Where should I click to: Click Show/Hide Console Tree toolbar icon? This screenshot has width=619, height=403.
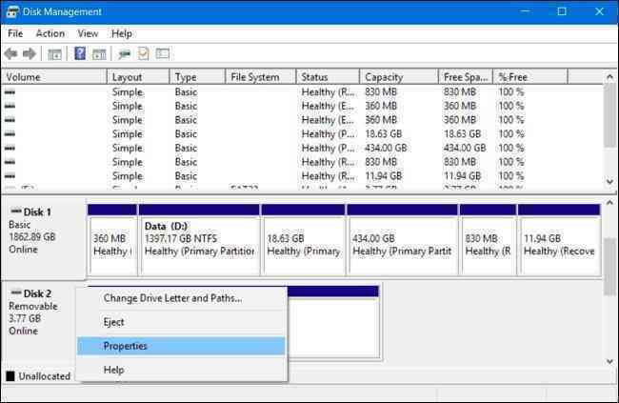coord(54,54)
